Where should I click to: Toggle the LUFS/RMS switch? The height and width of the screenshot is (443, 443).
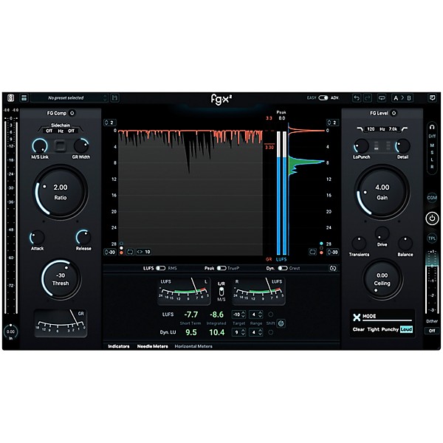160,268
